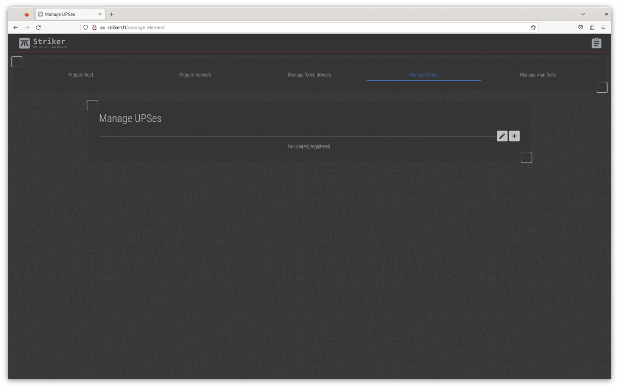Bookmark this page with the star icon
Image resolution: width=619 pixels, height=388 pixels.
[x=533, y=27]
